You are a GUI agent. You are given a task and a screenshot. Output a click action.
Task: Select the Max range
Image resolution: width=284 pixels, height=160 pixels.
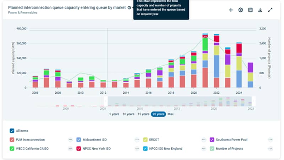pyautogui.click(x=170, y=114)
